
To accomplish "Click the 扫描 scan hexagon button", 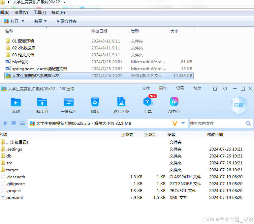I will tap(238, 105).
